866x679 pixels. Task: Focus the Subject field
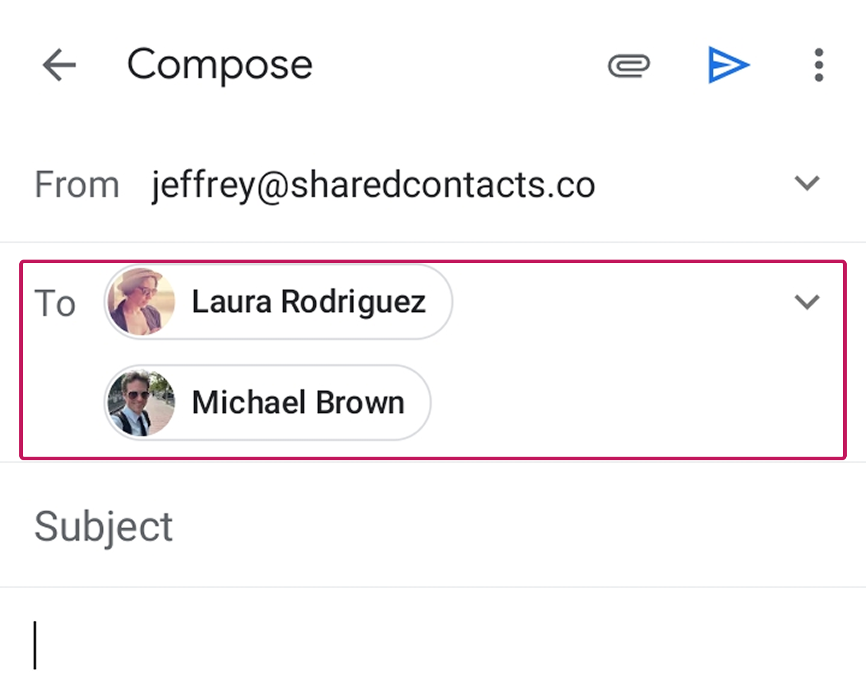tap(421, 526)
